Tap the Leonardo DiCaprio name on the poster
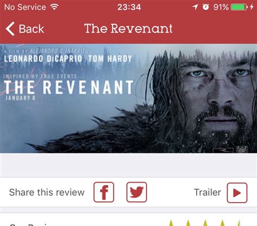The height and width of the screenshot is (226, 257). pyautogui.click(x=43, y=59)
